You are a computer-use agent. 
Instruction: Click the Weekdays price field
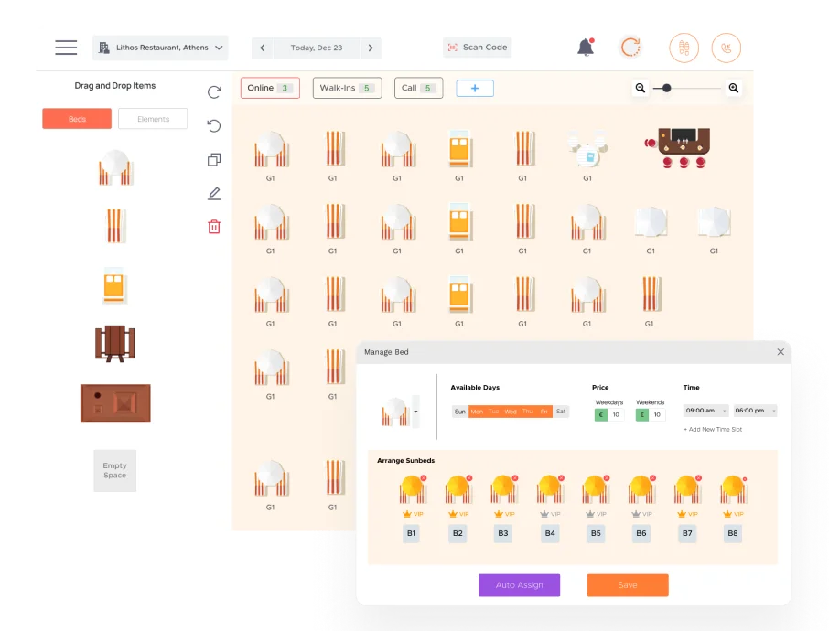609,415
